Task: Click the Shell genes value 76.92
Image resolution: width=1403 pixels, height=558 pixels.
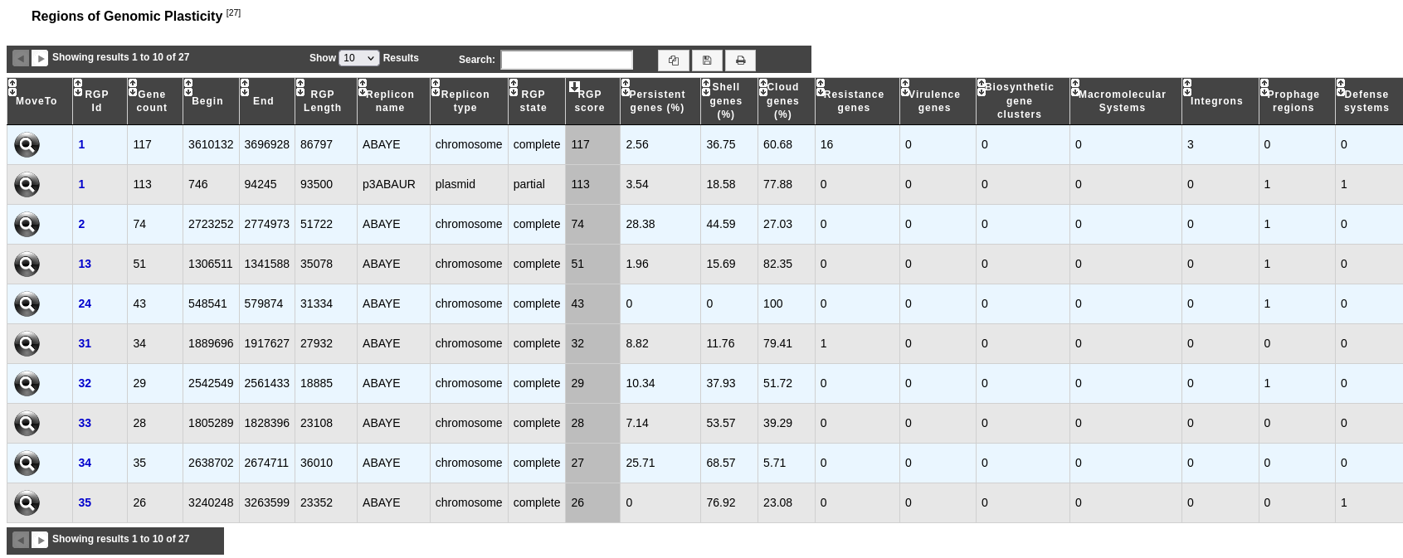Action: point(721,502)
